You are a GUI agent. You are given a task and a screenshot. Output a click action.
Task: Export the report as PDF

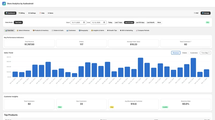pos(196,13)
